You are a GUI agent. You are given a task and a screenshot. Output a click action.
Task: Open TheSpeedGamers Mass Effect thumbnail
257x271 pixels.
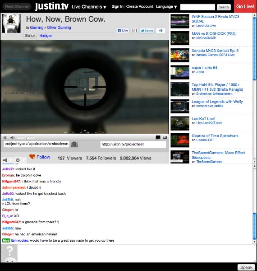(x=180, y=157)
